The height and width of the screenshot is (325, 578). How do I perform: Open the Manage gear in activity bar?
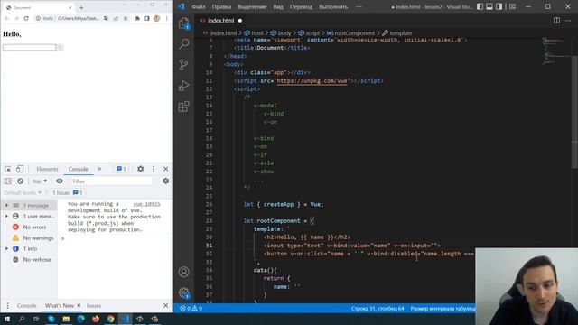point(184,292)
